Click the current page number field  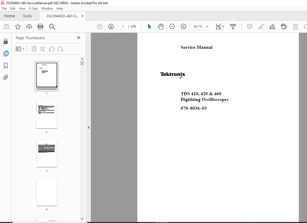click(x=123, y=27)
